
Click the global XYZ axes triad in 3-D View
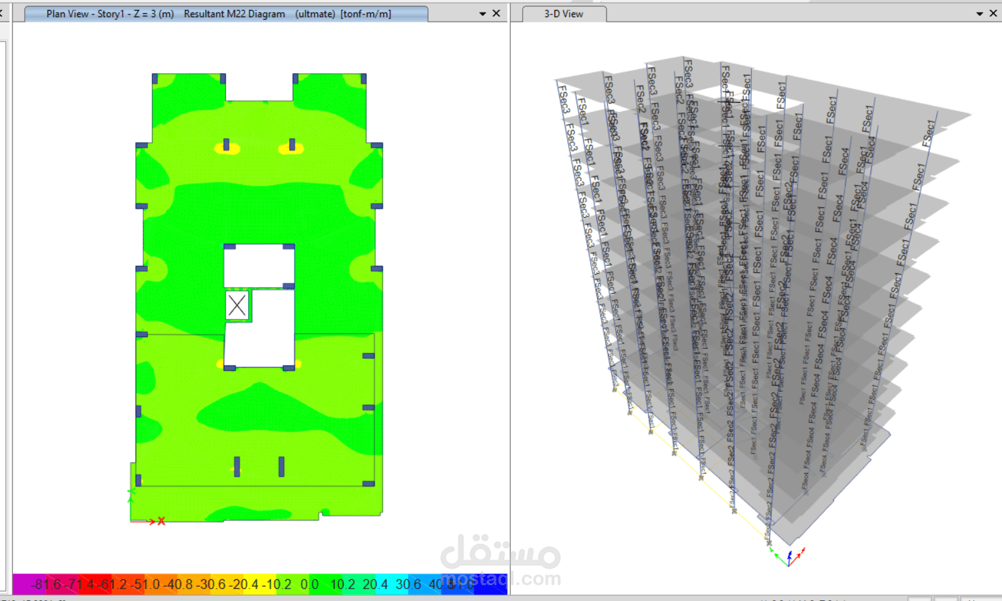789,556
